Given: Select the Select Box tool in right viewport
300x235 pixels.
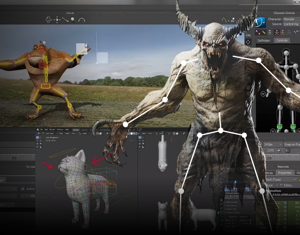Looking at the screenshot, I should [x=140, y=137].
